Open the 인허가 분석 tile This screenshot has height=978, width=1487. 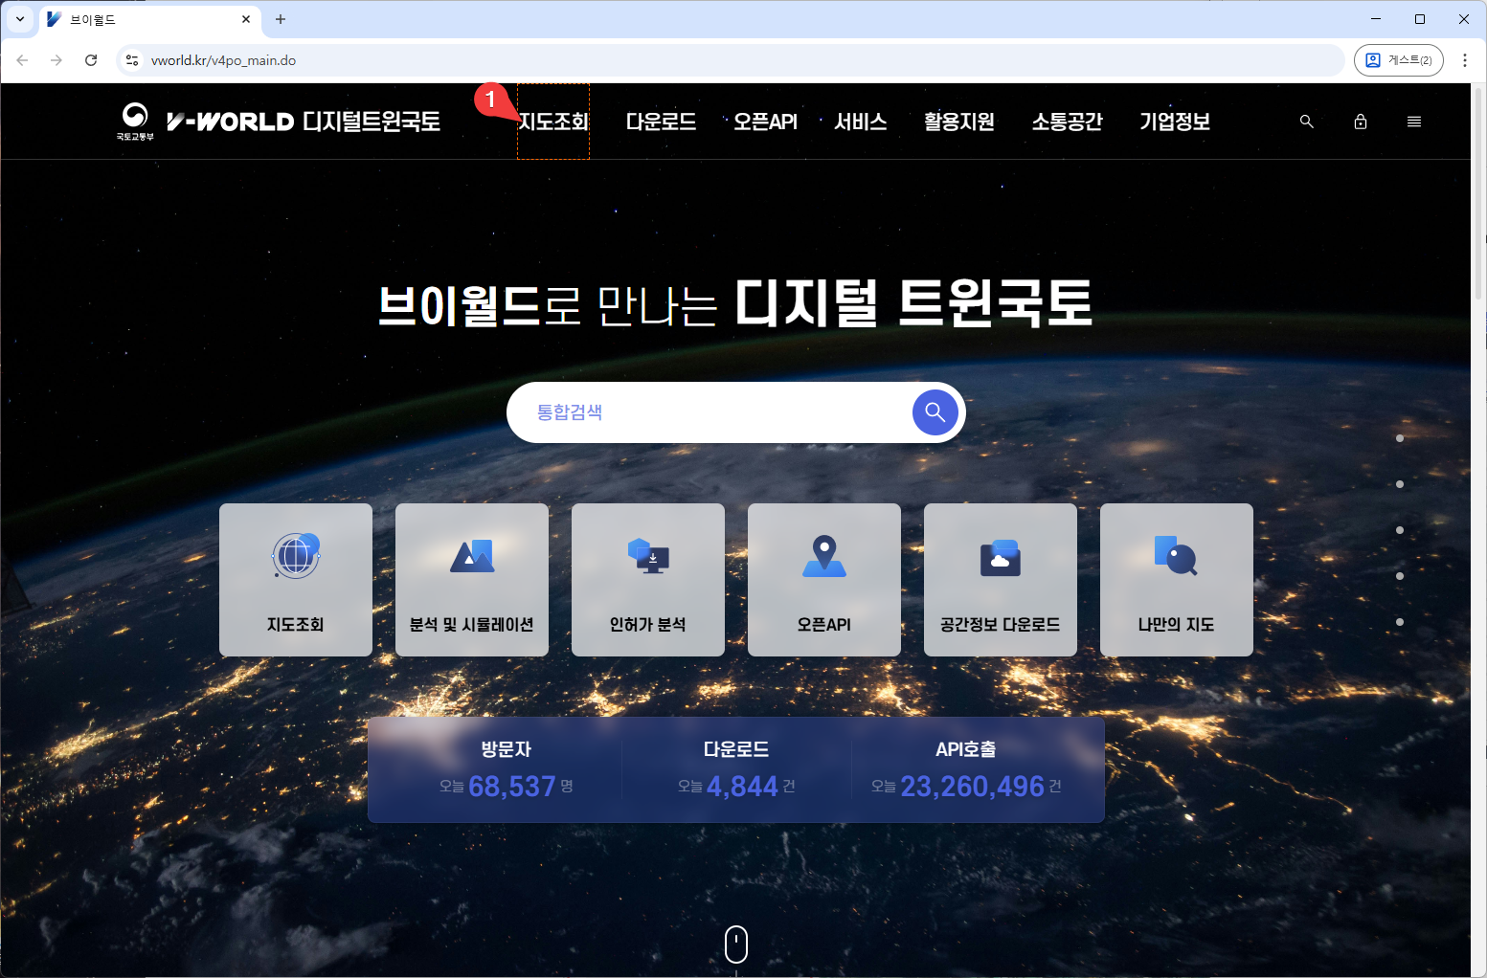(647, 580)
